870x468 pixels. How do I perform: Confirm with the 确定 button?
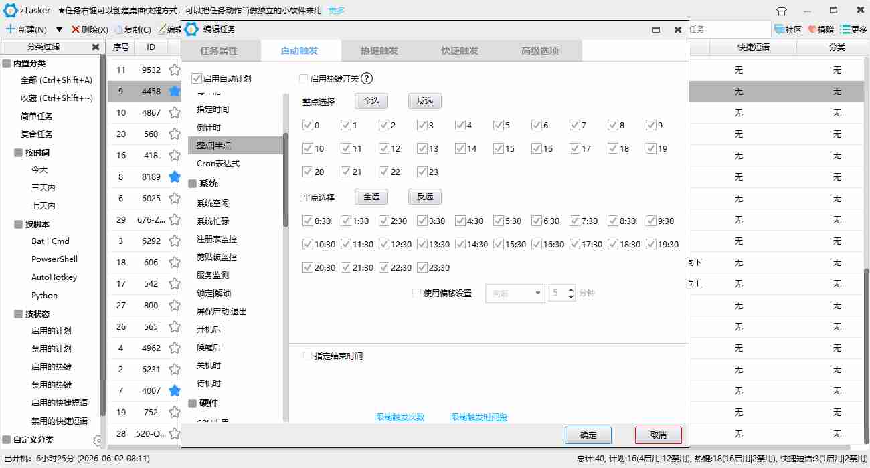[x=588, y=435]
